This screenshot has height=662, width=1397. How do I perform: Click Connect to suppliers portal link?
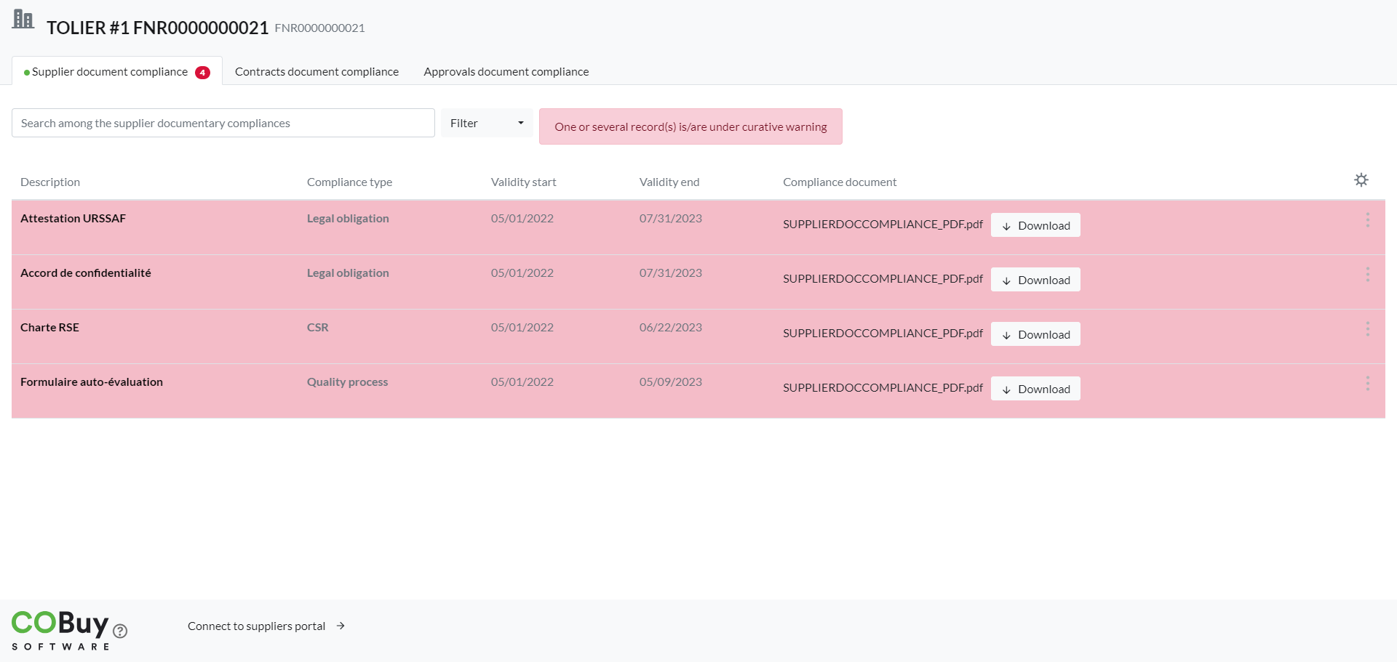point(256,626)
